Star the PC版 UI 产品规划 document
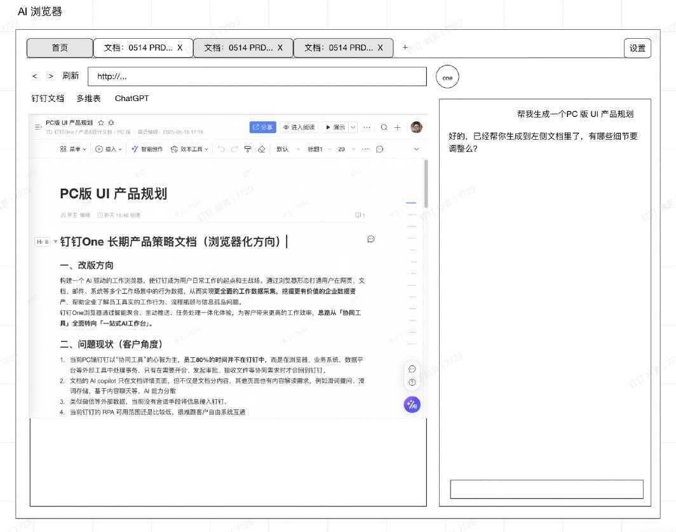The height and width of the screenshot is (532, 676). (101, 123)
